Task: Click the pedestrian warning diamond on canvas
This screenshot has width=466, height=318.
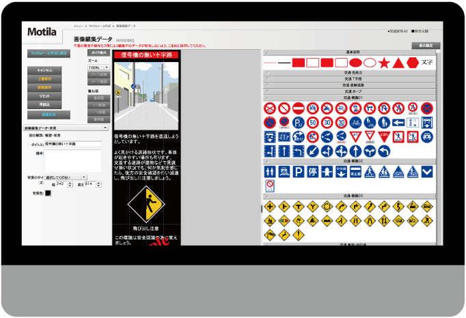Action: tap(146, 204)
